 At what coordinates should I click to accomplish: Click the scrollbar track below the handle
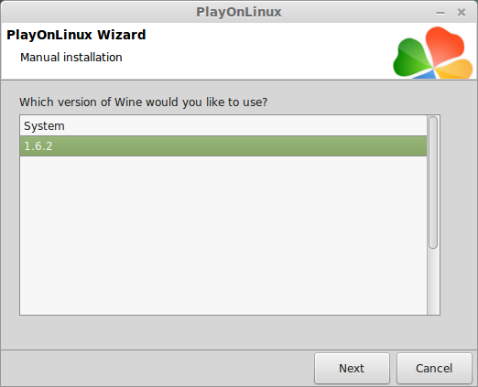tap(433, 281)
